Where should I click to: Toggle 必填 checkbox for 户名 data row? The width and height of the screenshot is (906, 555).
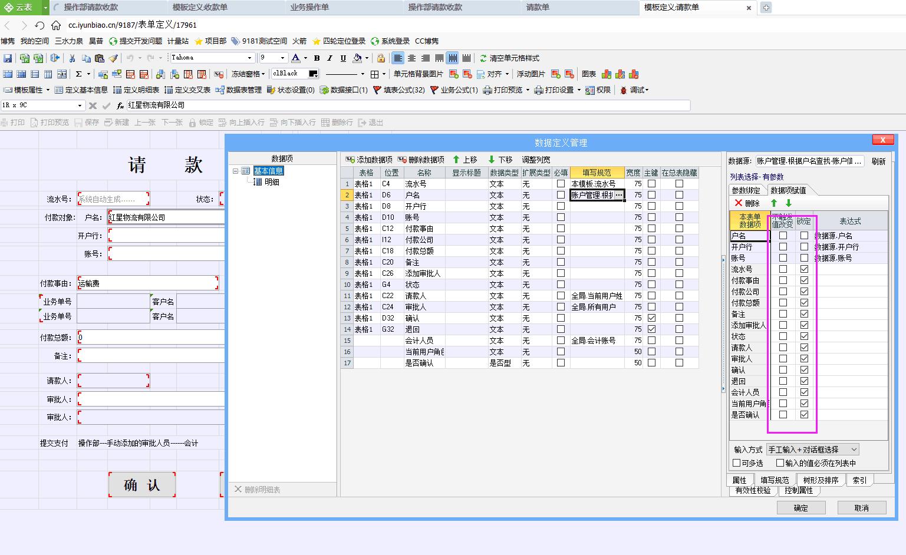[x=561, y=195]
